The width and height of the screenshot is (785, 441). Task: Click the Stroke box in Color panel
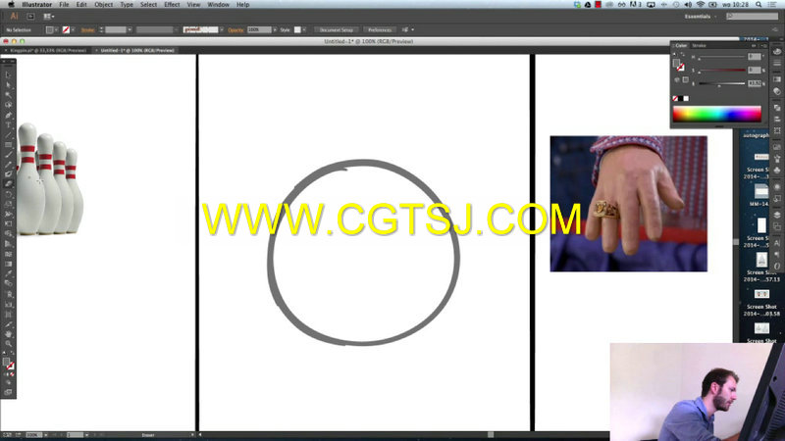(x=681, y=68)
